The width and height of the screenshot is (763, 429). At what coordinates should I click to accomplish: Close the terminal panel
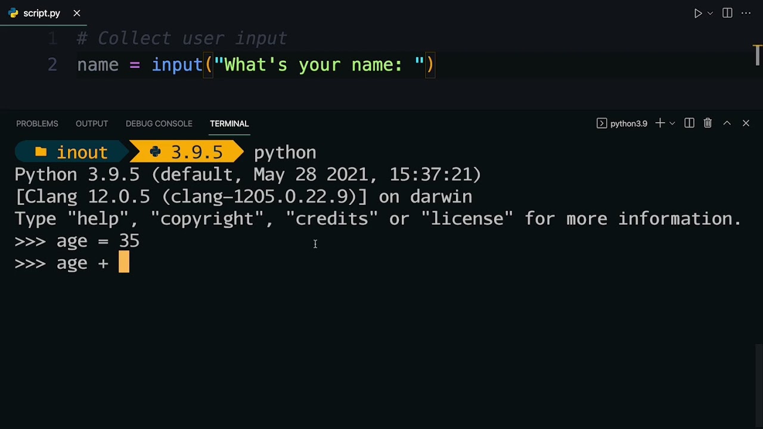click(746, 123)
